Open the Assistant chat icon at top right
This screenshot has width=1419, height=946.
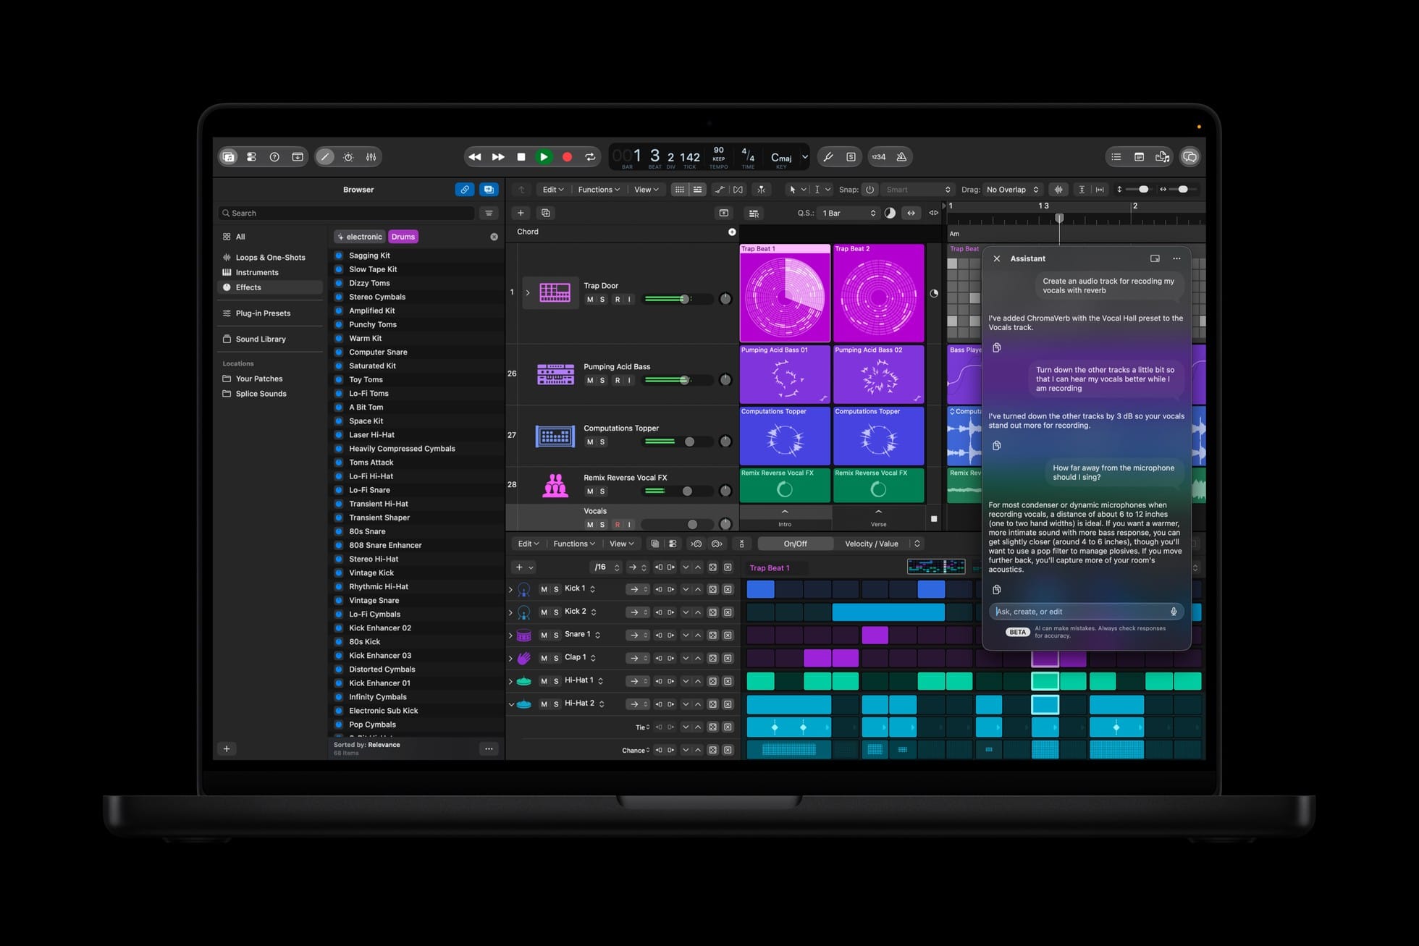(x=1189, y=157)
